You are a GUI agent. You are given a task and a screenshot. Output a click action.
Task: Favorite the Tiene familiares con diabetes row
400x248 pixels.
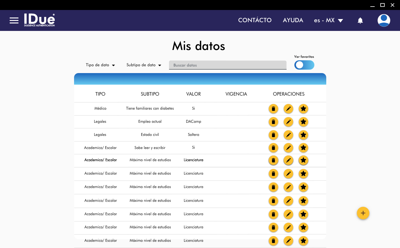point(303,109)
